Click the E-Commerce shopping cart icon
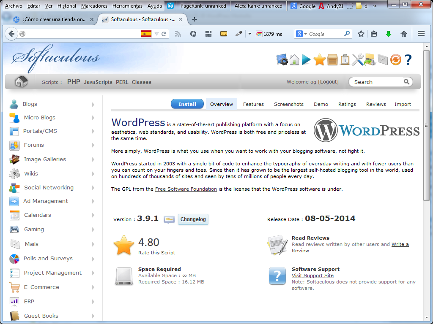Viewport: 433px width, 324px height. click(x=14, y=287)
